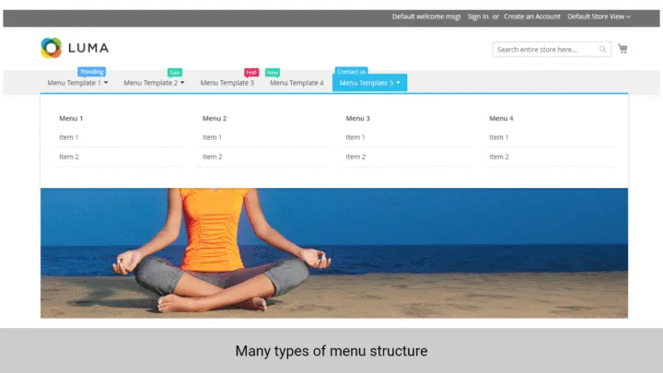This screenshot has height=373, width=663.
Task: Open the Menu Template 5 dropdown
Action: 369,83
